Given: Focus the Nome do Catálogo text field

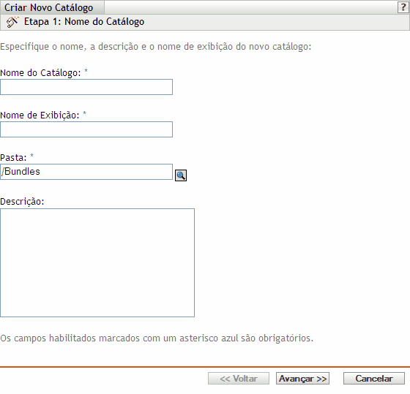Looking at the screenshot, I should (86, 87).
